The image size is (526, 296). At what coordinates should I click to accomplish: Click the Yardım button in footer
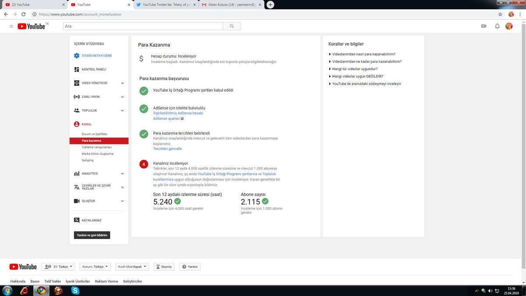pyautogui.click(x=190, y=267)
